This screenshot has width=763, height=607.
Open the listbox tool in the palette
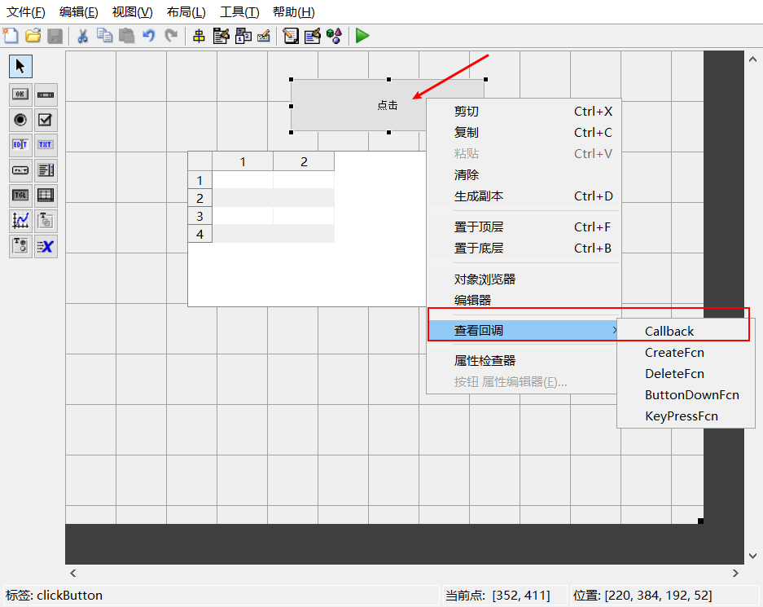pos(45,170)
